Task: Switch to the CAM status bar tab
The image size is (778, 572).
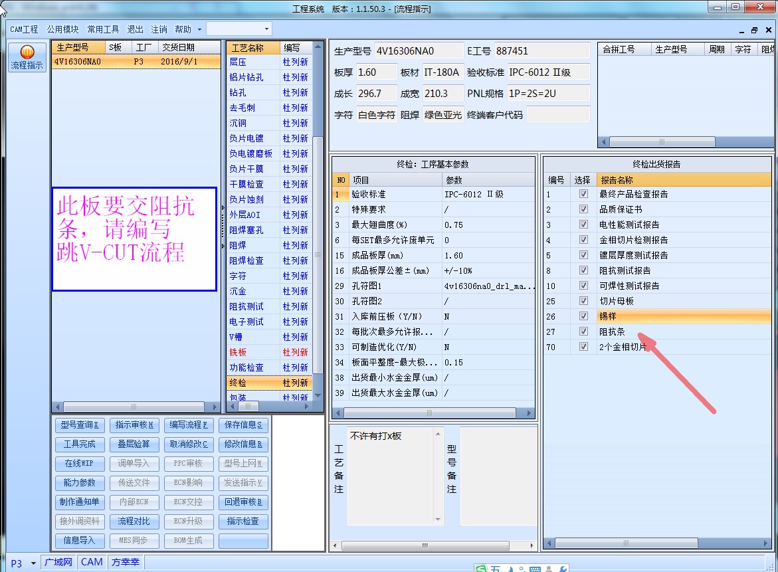Action: (92, 562)
